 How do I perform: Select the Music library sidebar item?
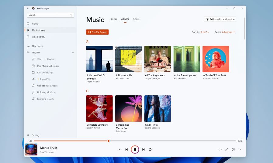(51, 30)
